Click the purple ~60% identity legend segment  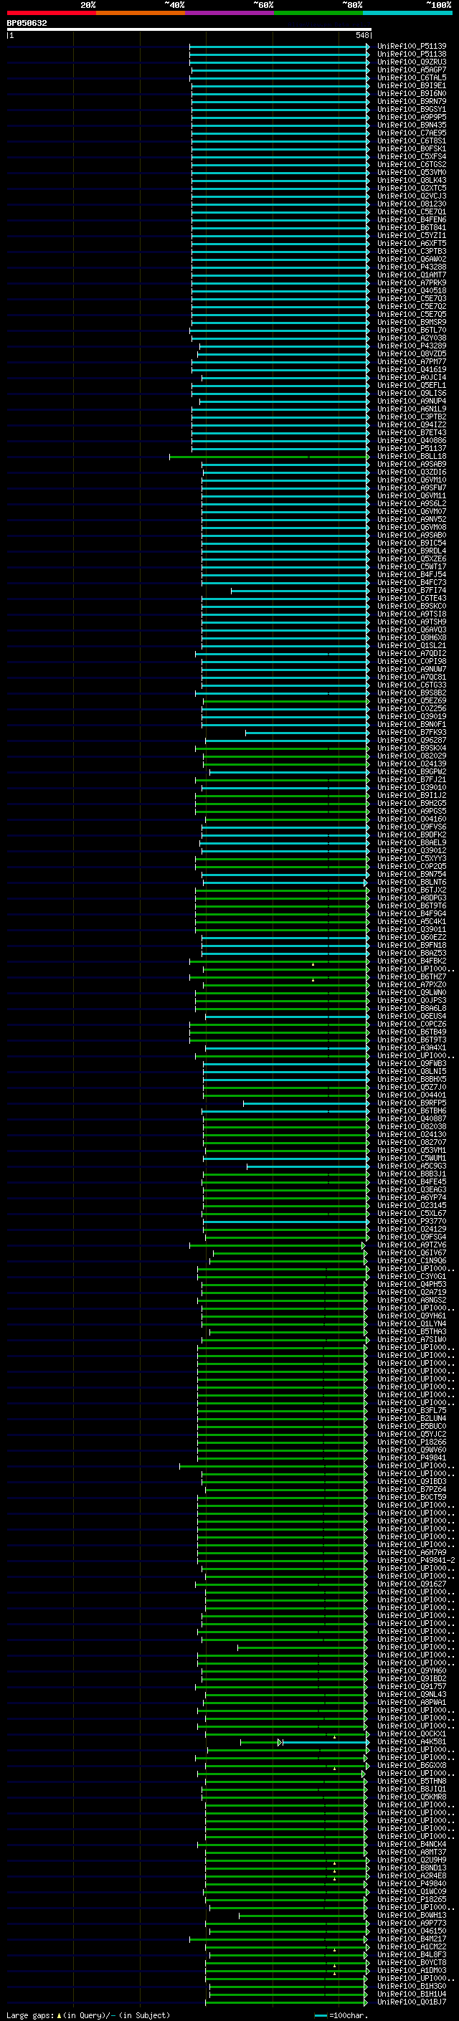229,13
